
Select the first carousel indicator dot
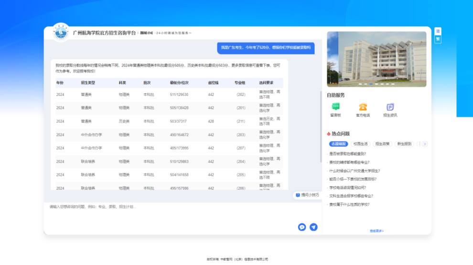point(360,84)
